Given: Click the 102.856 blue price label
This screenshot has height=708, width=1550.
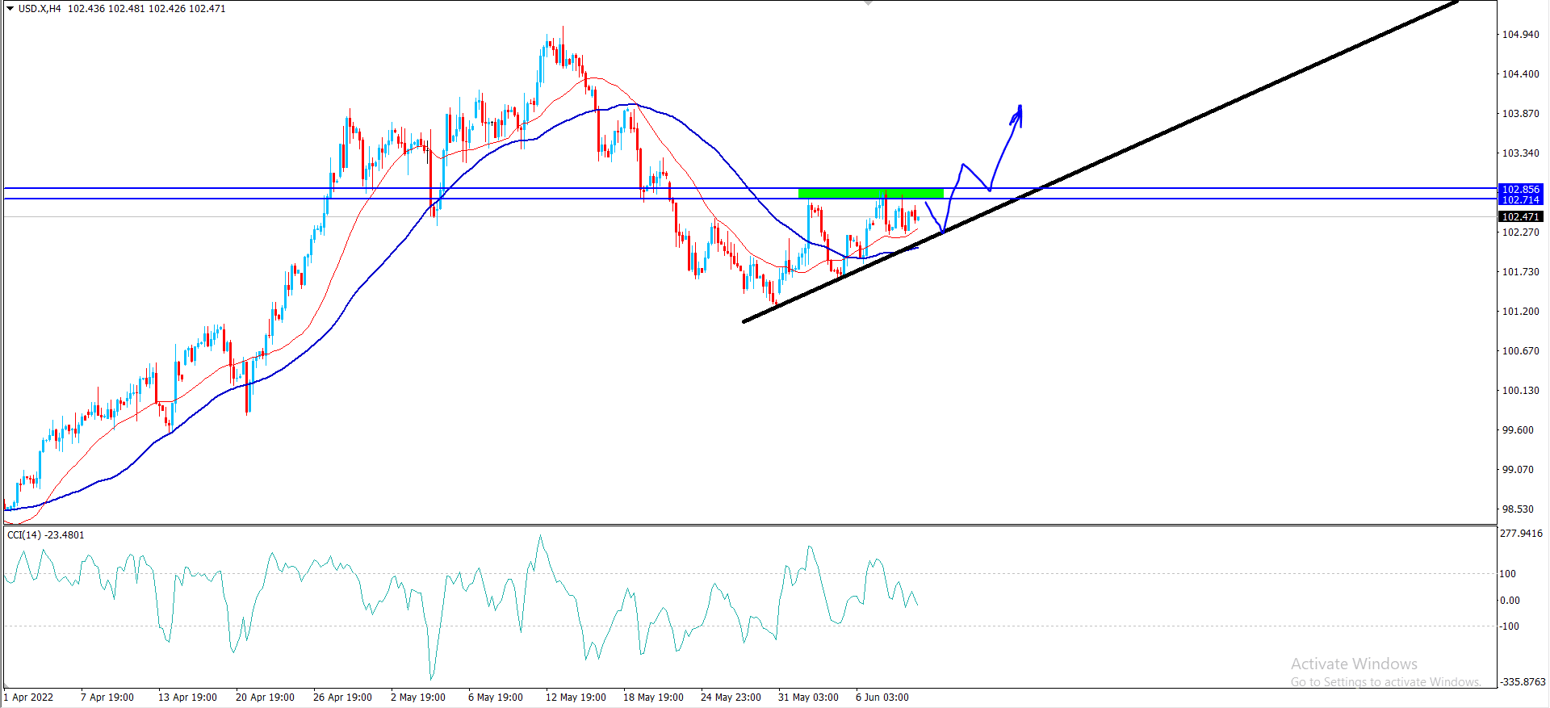Looking at the screenshot, I should (1520, 190).
